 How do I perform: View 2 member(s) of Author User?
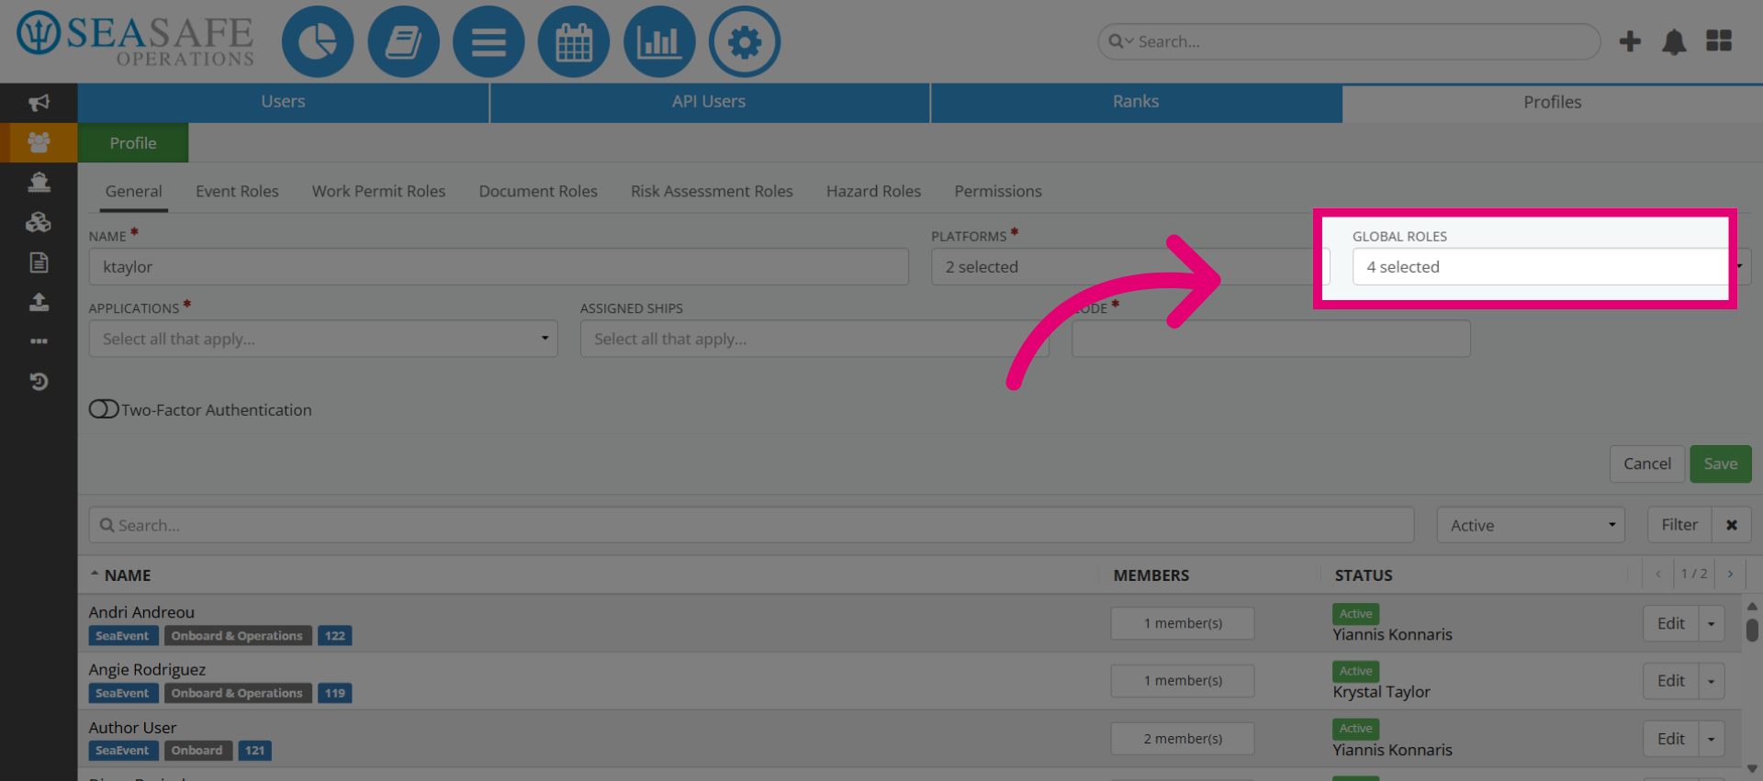[x=1183, y=739]
